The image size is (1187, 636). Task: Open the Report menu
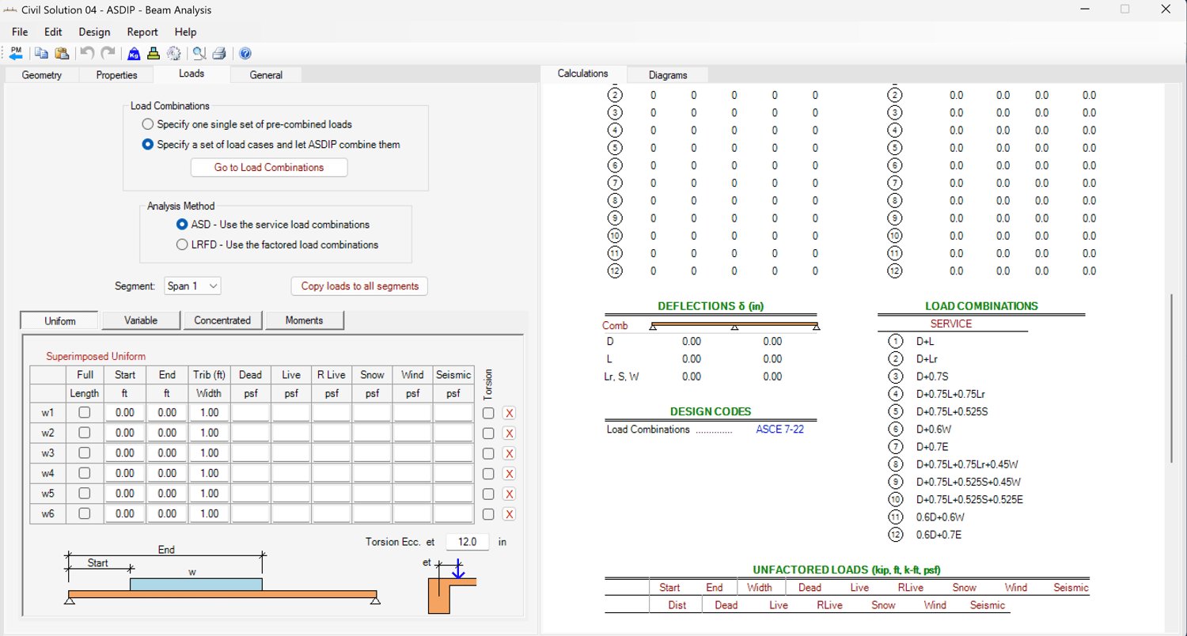pos(142,32)
